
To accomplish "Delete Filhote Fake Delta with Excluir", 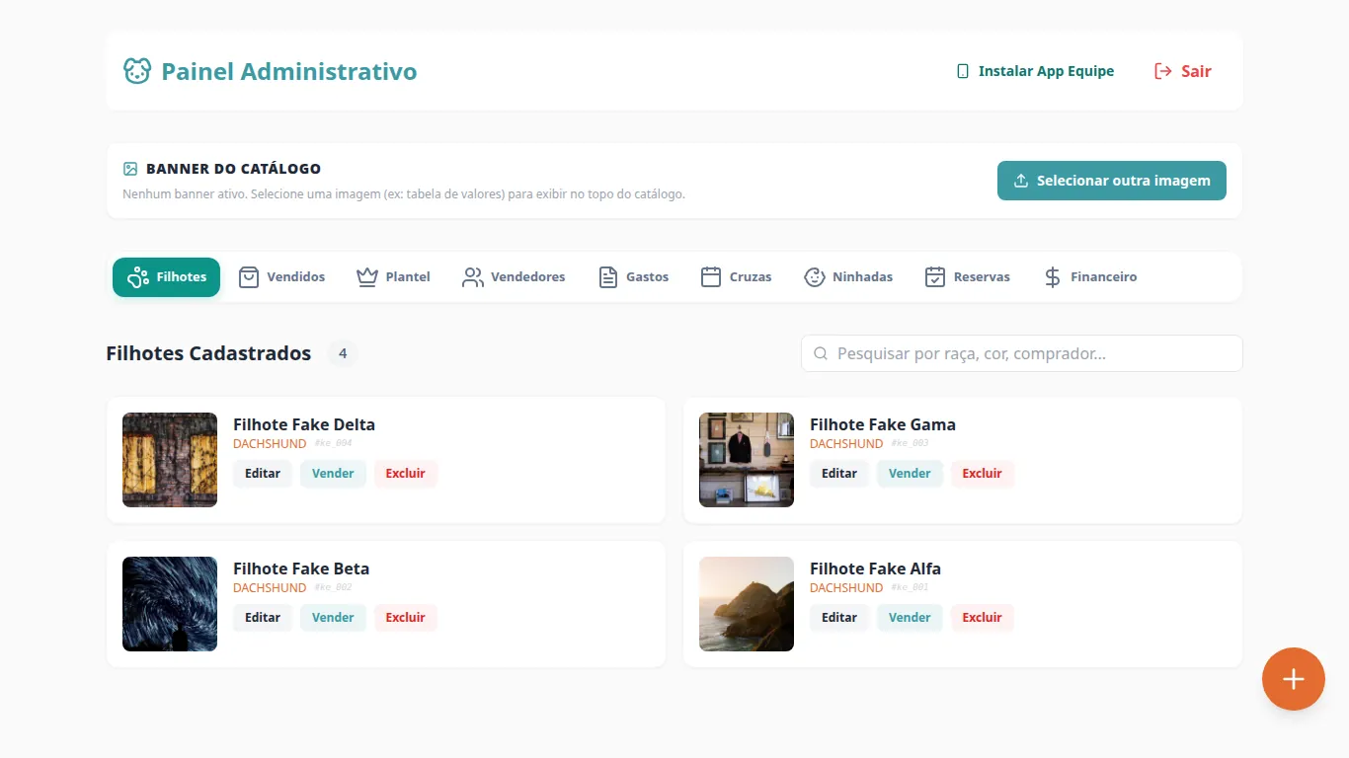I will [x=406, y=474].
